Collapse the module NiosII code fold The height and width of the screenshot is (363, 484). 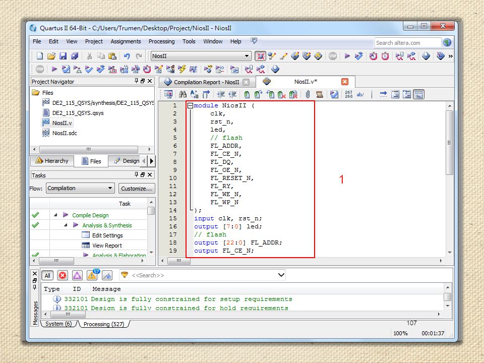tap(191, 105)
